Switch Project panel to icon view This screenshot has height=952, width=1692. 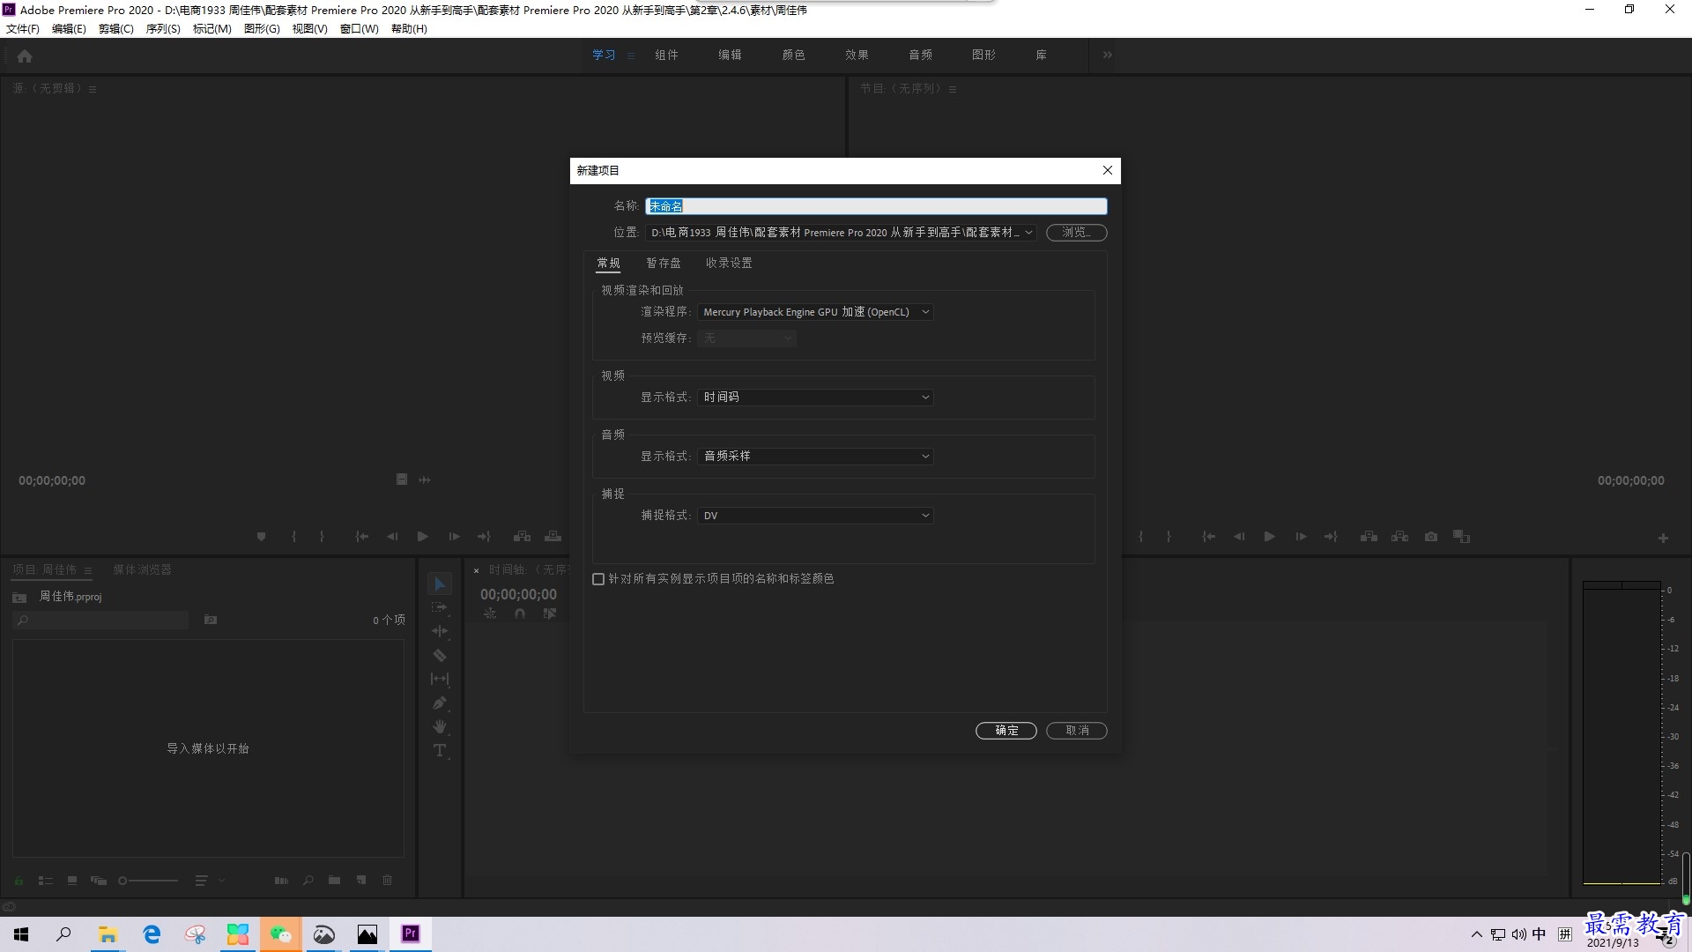72,881
